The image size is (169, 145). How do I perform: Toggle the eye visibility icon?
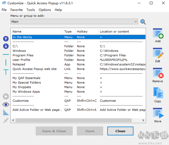pos(6,104)
